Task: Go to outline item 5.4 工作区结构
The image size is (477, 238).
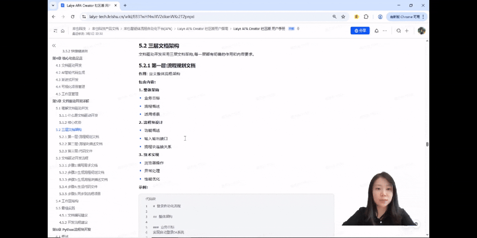Action: (x=67, y=201)
